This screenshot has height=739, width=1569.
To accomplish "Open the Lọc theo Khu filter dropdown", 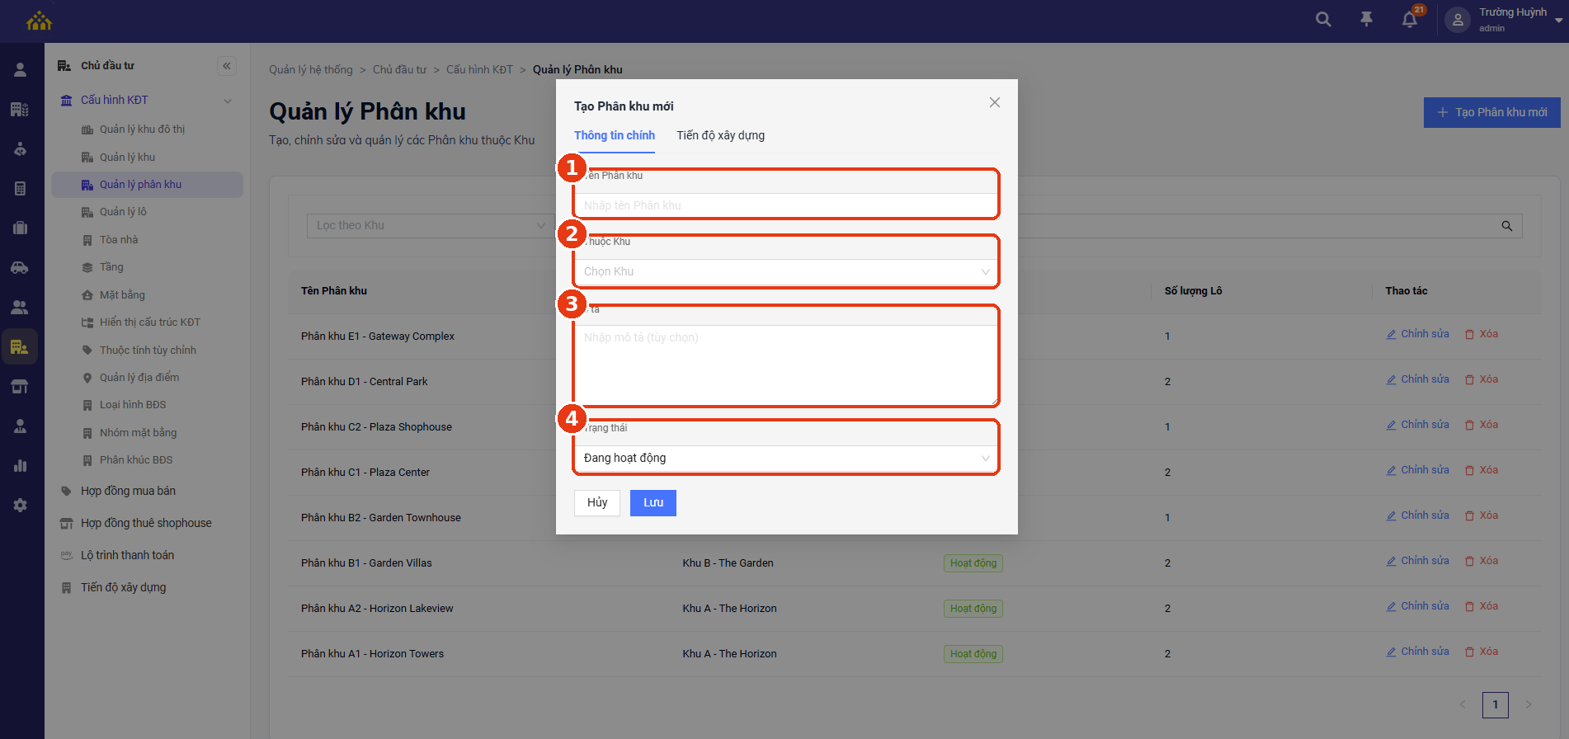I will (x=430, y=226).
